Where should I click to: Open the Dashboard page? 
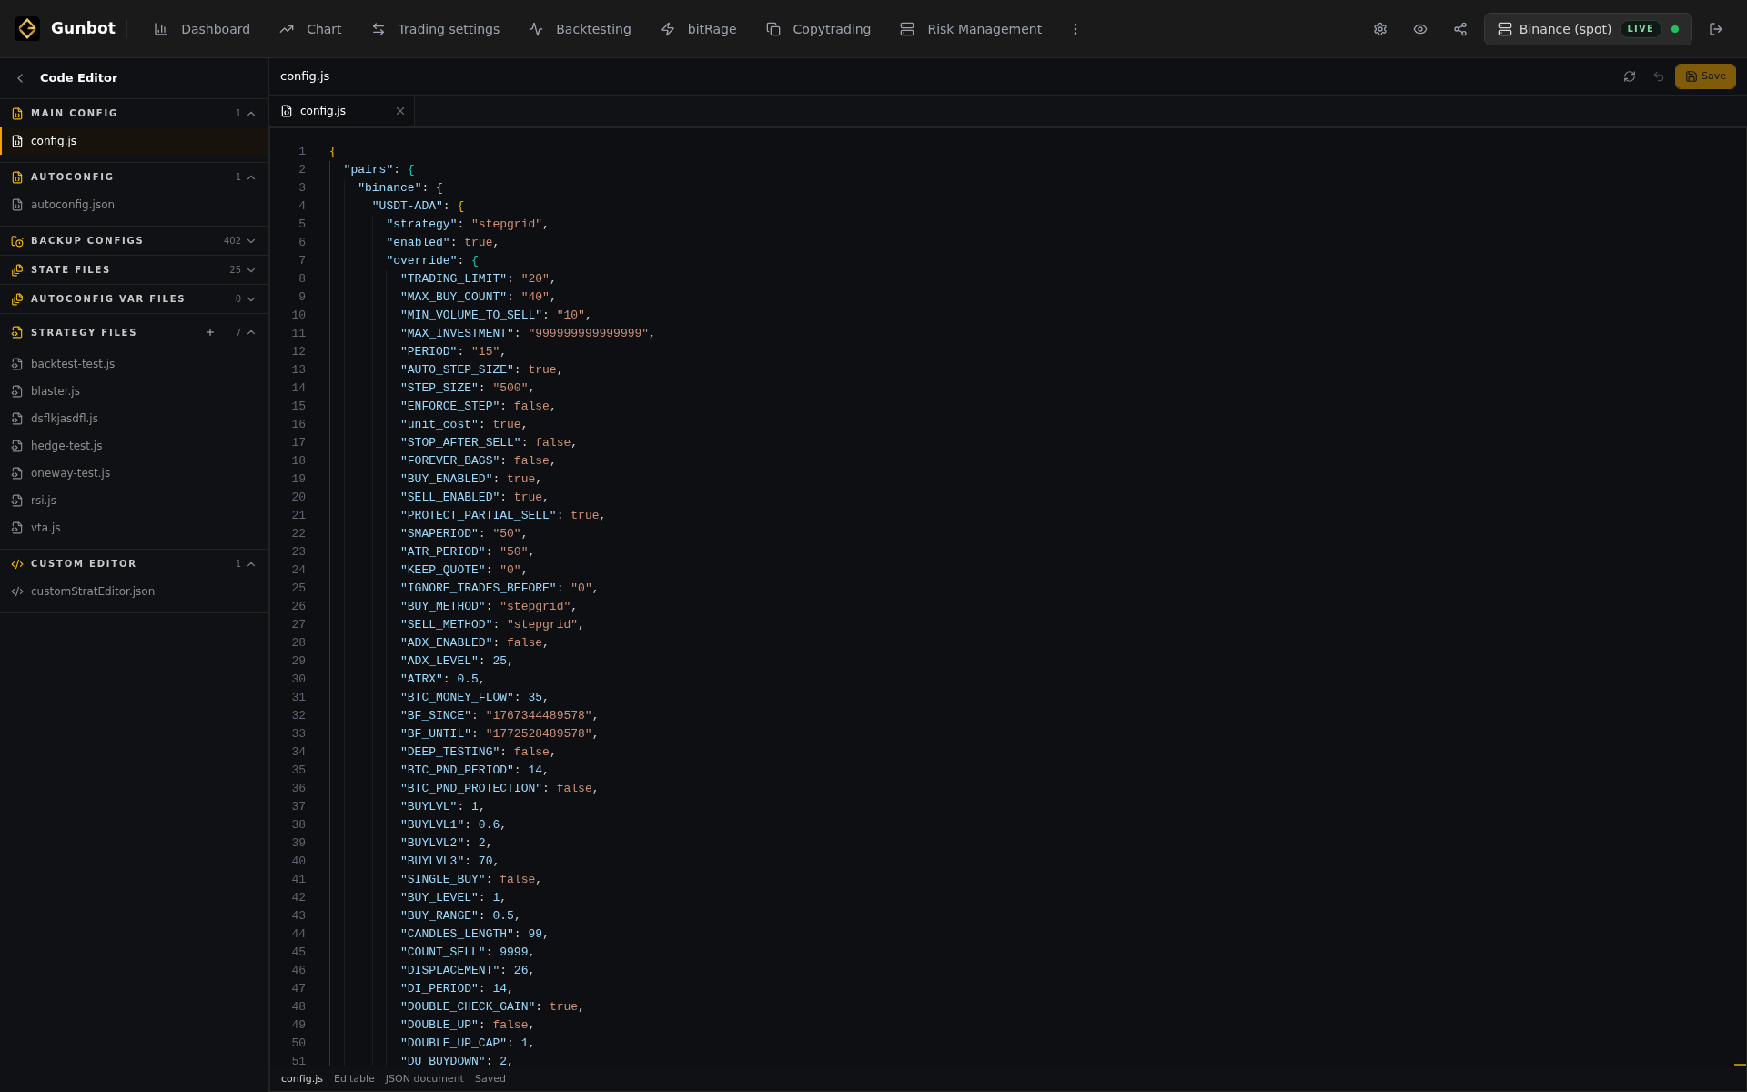click(x=202, y=29)
